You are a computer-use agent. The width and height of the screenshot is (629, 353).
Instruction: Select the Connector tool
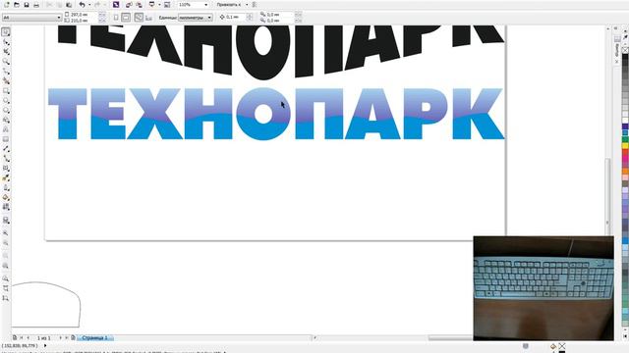[6, 159]
